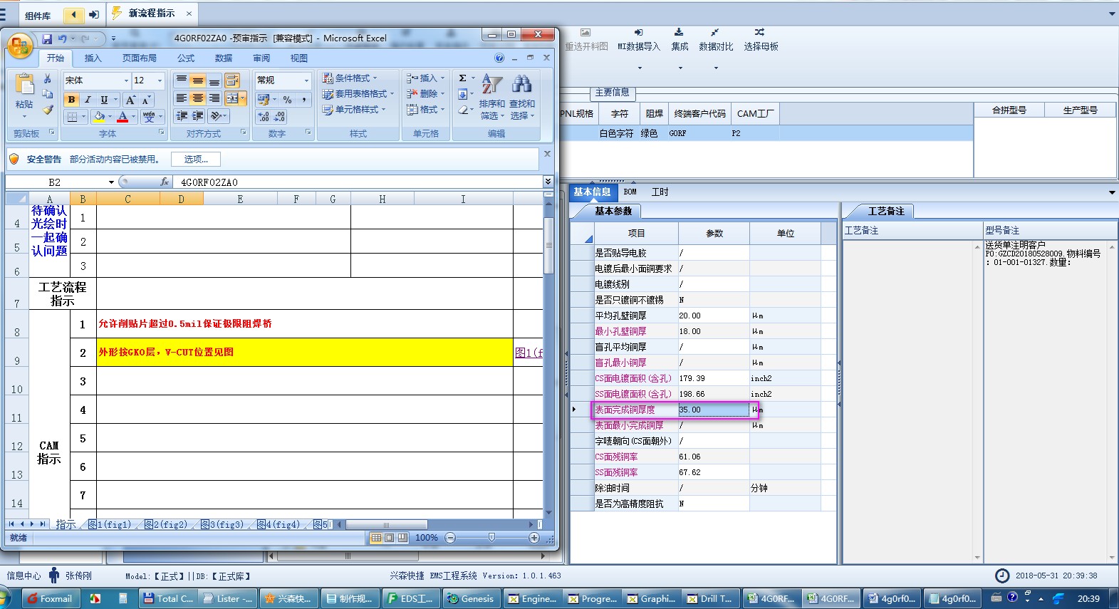Toggle Bold formatting in Excel
The height and width of the screenshot is (609, 1119).
click(72, 100)
